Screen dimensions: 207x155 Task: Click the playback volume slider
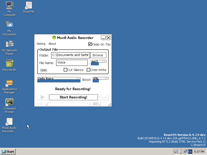[99, 104]
